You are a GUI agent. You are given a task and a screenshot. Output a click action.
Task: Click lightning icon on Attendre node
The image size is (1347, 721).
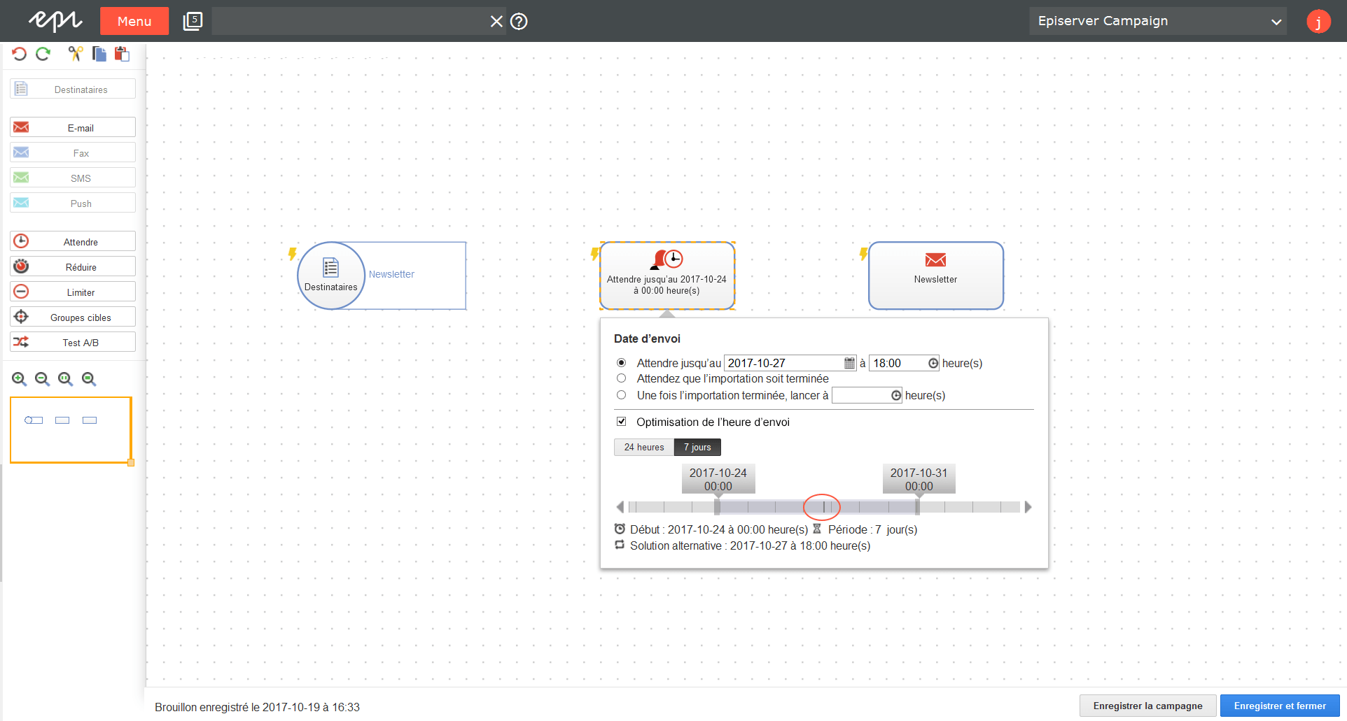click(x=595, y=254)
